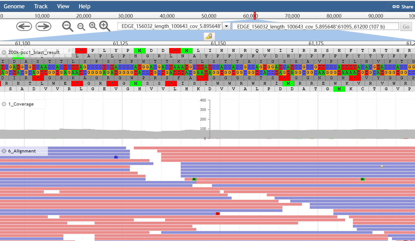
Task: Remove the 1_Coverage track via its X
Action: 4,104
